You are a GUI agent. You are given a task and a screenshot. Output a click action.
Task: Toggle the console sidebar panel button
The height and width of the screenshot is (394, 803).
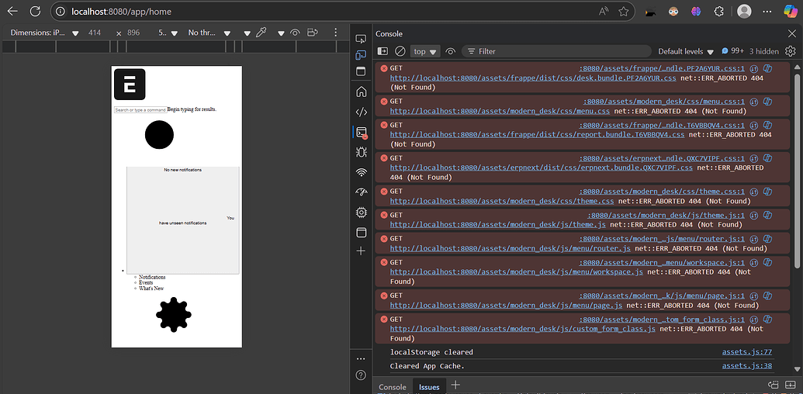[x=382, y=51]
